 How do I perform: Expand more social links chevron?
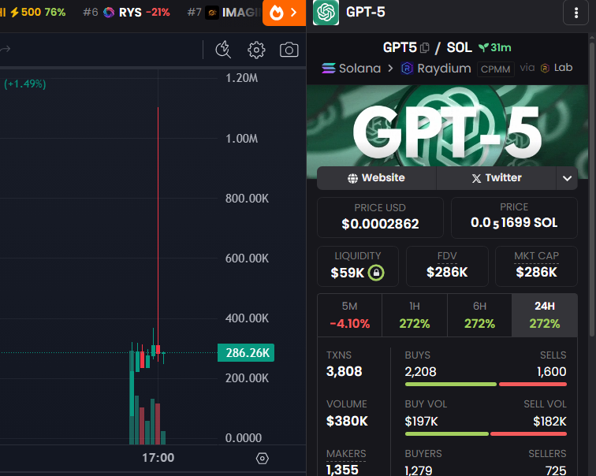point(567,178)
